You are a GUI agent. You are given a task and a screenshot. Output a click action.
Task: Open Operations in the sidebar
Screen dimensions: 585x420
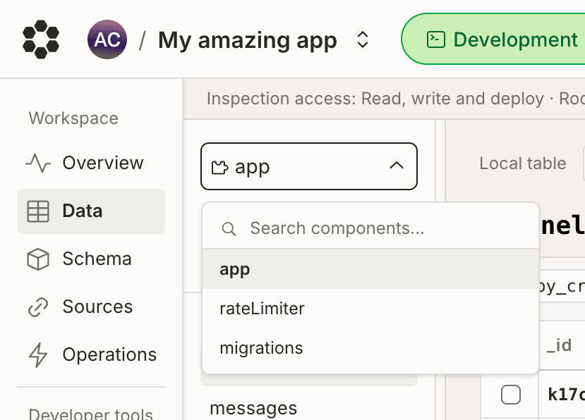pyautogui.click(x=90, y=354)
